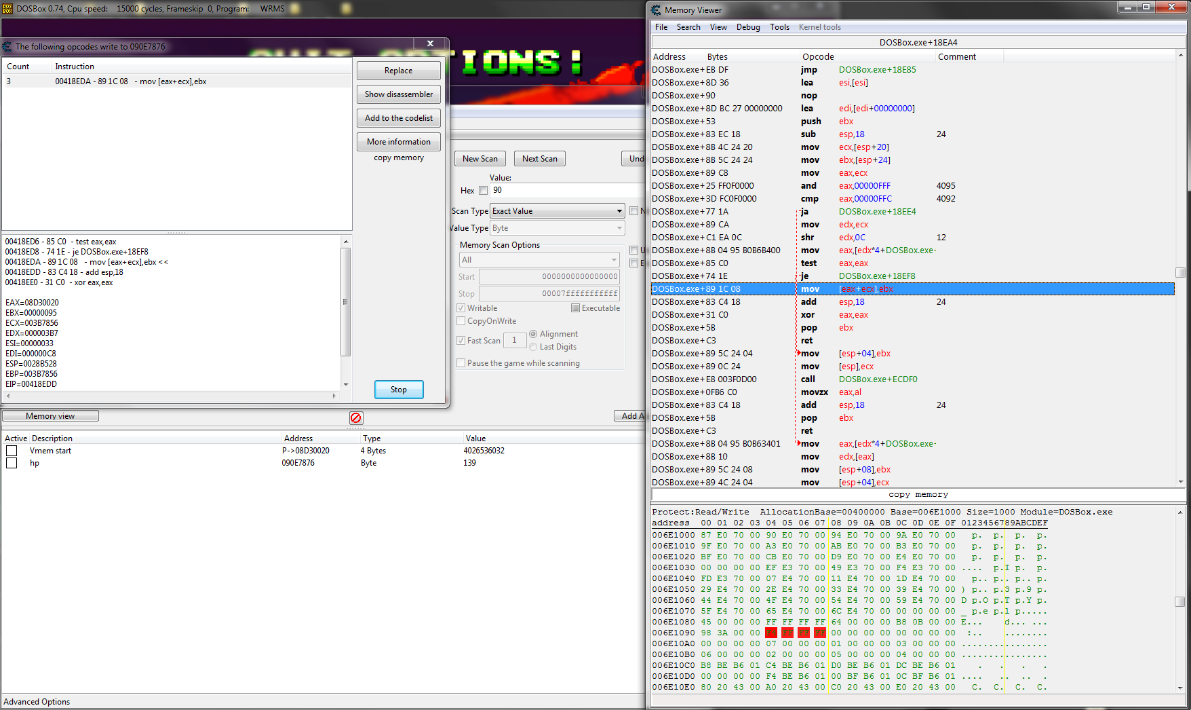The image size is (1191, 710).
Task: Click the red no-entry clear list icon
Action: pos(356,417)
